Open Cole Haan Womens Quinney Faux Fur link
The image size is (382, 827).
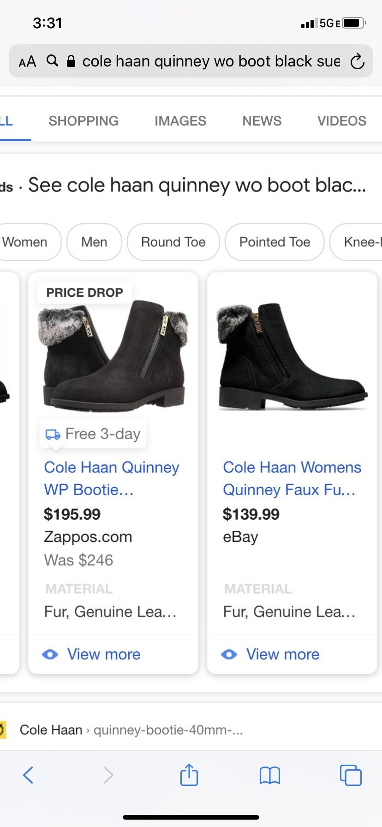click(x=292, y=478)
